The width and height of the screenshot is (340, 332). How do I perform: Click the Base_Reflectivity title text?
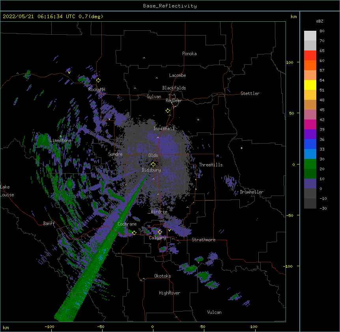point(170,6)
